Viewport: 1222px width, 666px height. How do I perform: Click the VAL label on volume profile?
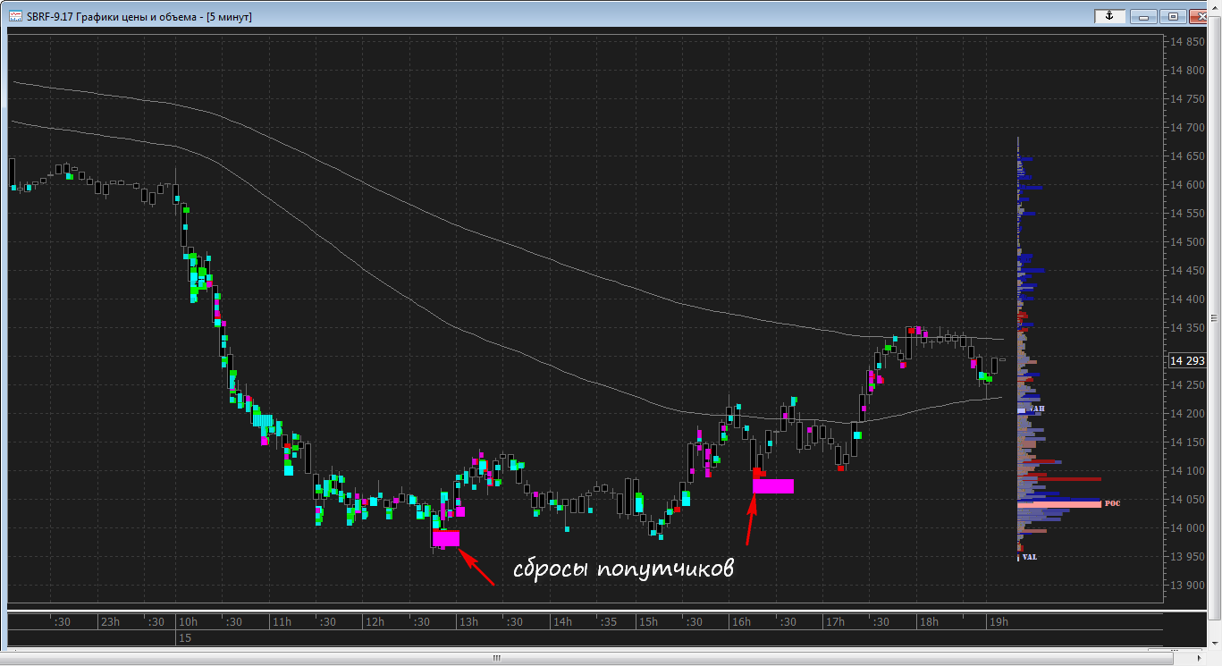(x=1030, y=557)
